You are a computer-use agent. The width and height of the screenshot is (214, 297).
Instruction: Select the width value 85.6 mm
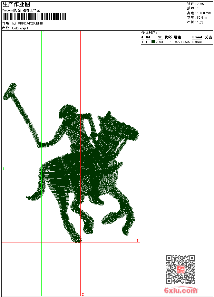tap(203, 18)
